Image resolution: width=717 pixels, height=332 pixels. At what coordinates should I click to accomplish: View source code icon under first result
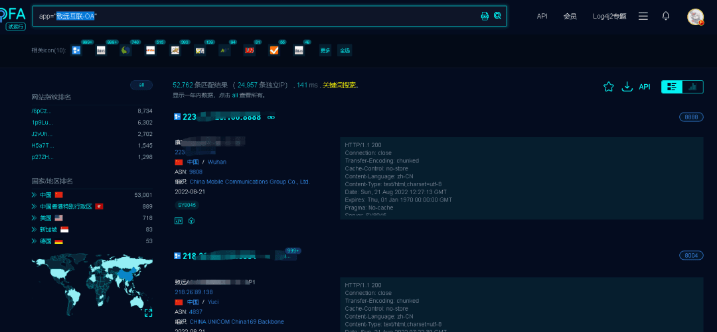179,221
